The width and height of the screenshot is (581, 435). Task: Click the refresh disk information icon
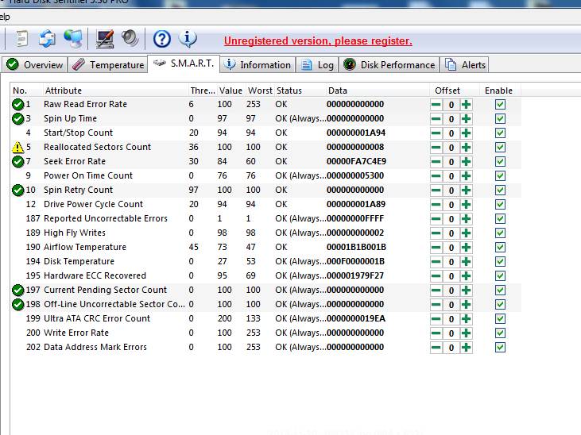47,39
